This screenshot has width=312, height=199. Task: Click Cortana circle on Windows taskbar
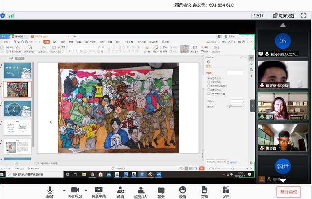pyautogui.click(x=67, y=174)
